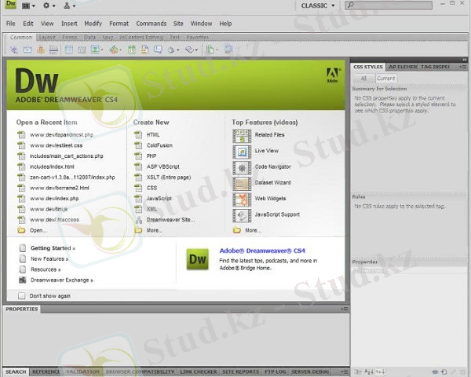Click the Head tag insert icon
Screen dimensions: 471x377
coord(171,49)
